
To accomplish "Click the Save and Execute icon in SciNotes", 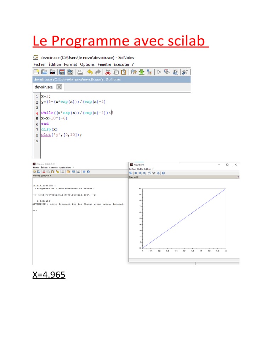I will click(x=167, y=72).
